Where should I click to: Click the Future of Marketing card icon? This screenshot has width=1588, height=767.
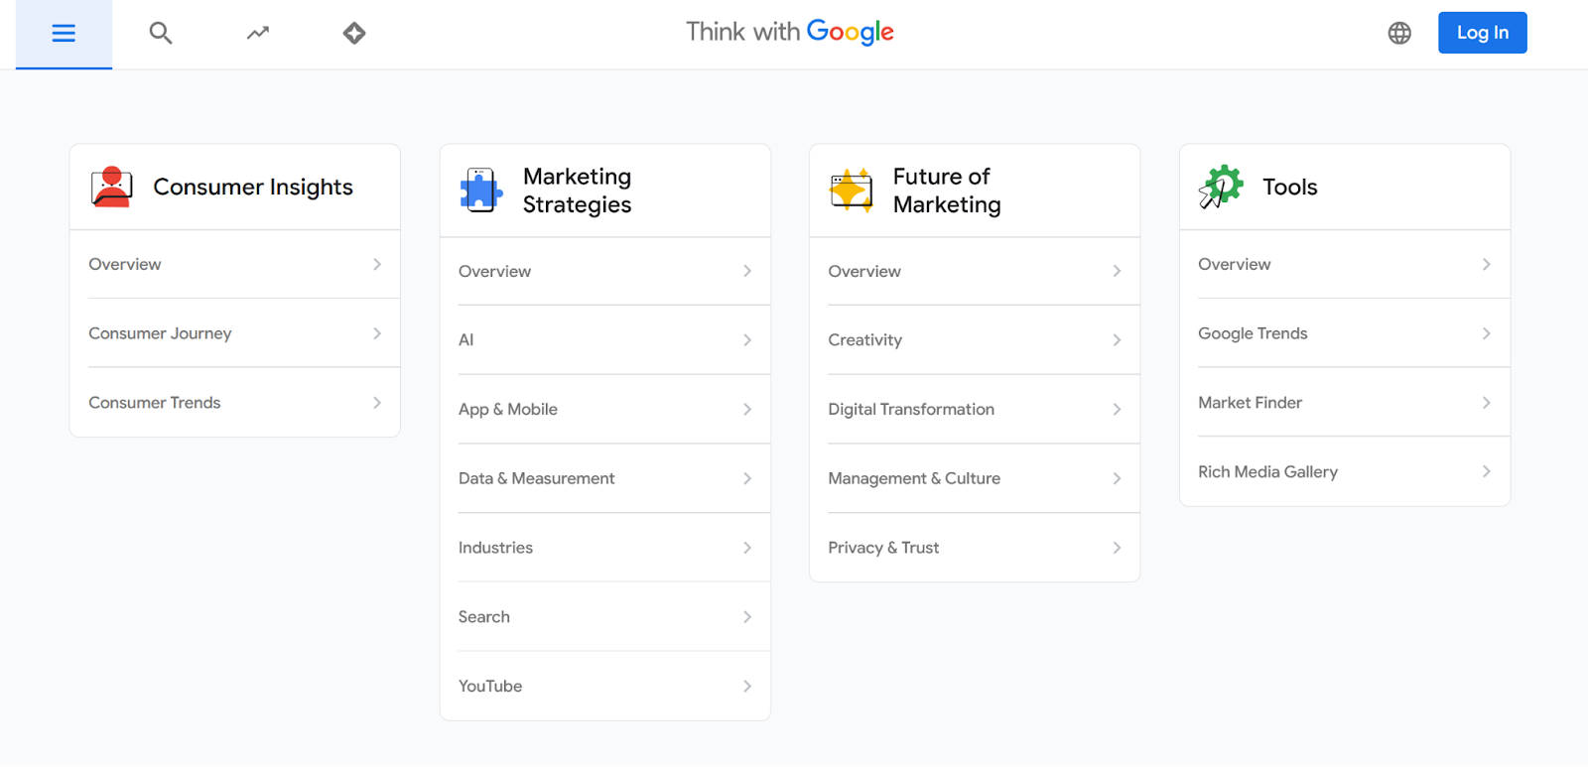pos(851,190)
